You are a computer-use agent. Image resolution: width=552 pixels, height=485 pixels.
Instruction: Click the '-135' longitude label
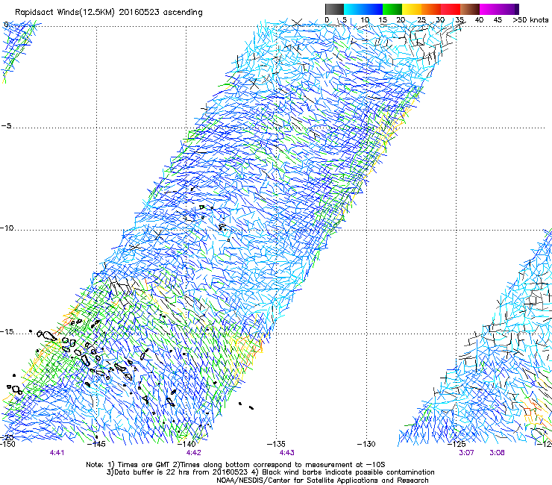pos(276,444)
